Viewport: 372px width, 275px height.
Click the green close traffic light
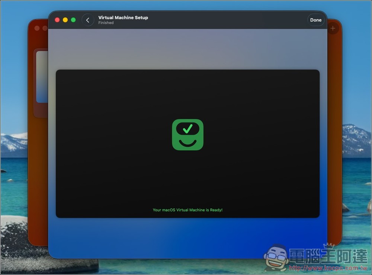pos(73,20)
